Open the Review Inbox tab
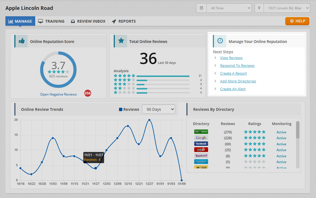 click(x=88, y=21)
